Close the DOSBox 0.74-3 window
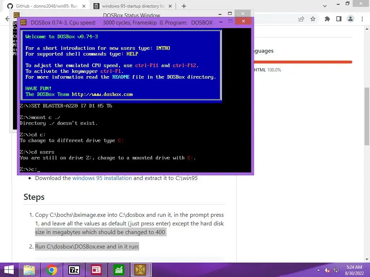Viewport: 370px width, 277px height. coord(244,21)
